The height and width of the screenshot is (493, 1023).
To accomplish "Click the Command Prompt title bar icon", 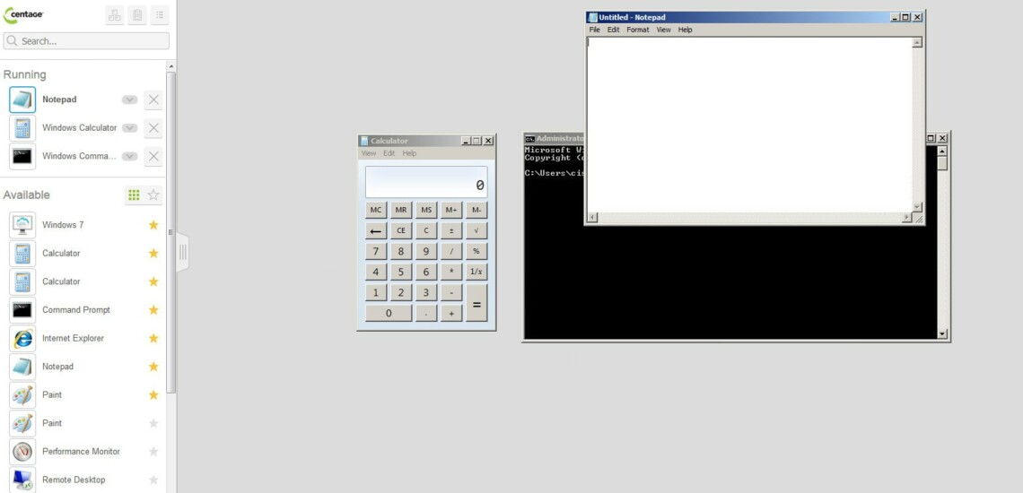I will [530, 138].
